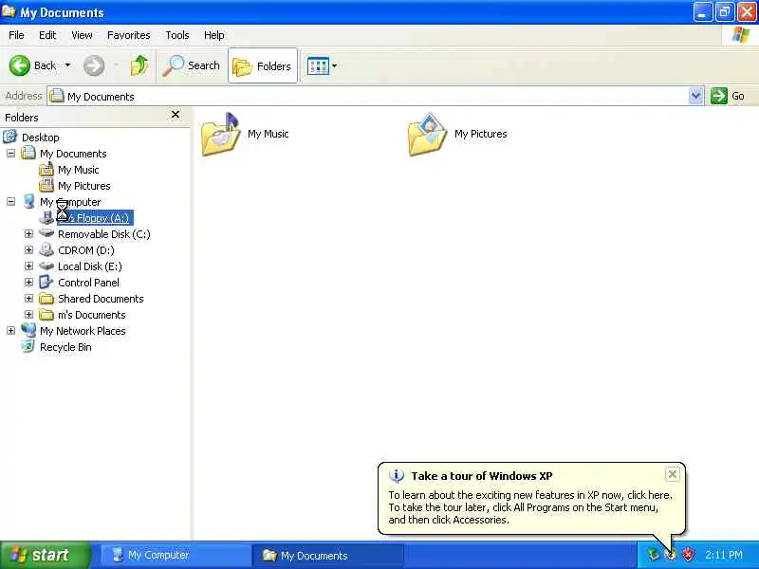Close the Folders pane
Viewport: 759px width, 569px height.
(176, 115)
